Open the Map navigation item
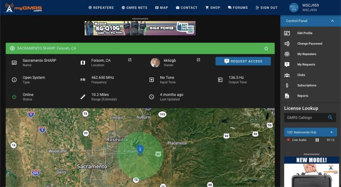 (x=162, y=8)
